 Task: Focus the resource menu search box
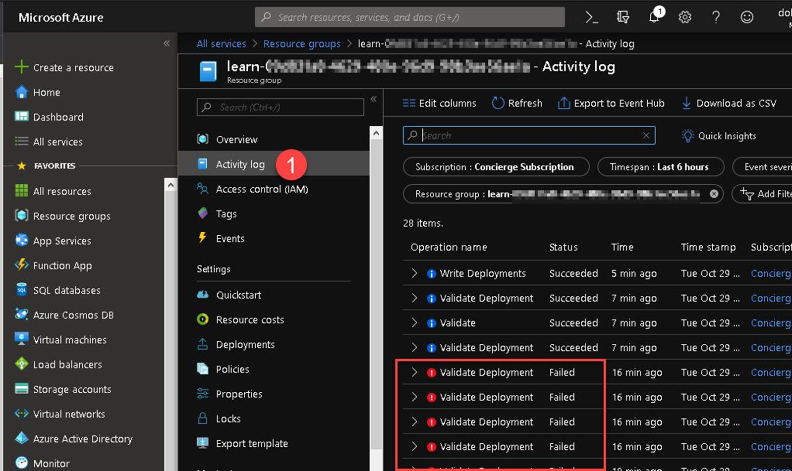click(x=281, y=107)
